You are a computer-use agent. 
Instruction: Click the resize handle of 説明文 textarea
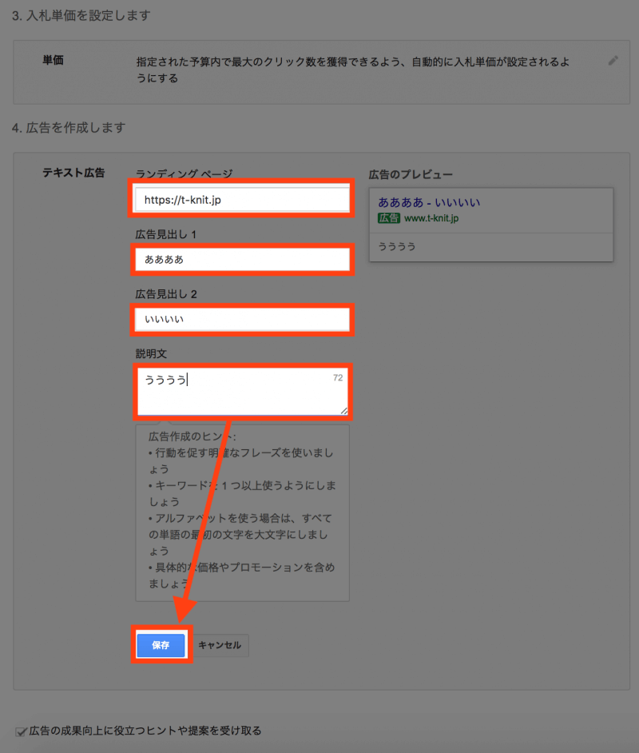tap(344, 411)
